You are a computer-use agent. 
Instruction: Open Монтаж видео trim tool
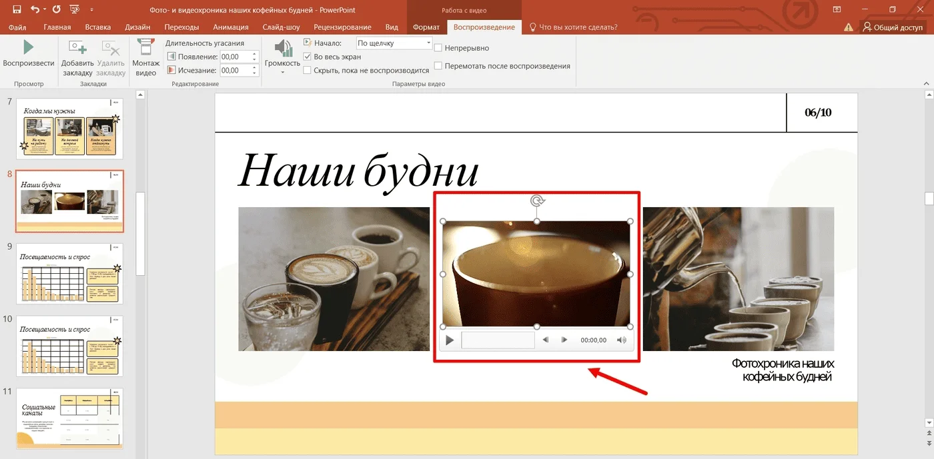145,49
